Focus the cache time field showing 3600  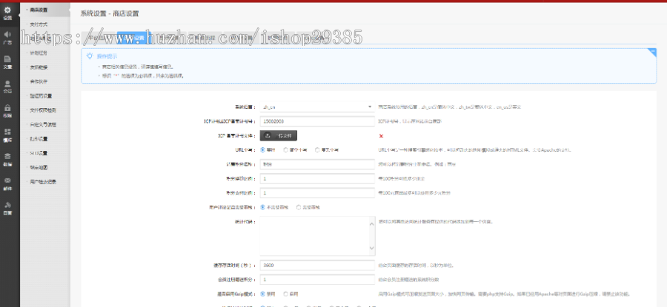317,265
